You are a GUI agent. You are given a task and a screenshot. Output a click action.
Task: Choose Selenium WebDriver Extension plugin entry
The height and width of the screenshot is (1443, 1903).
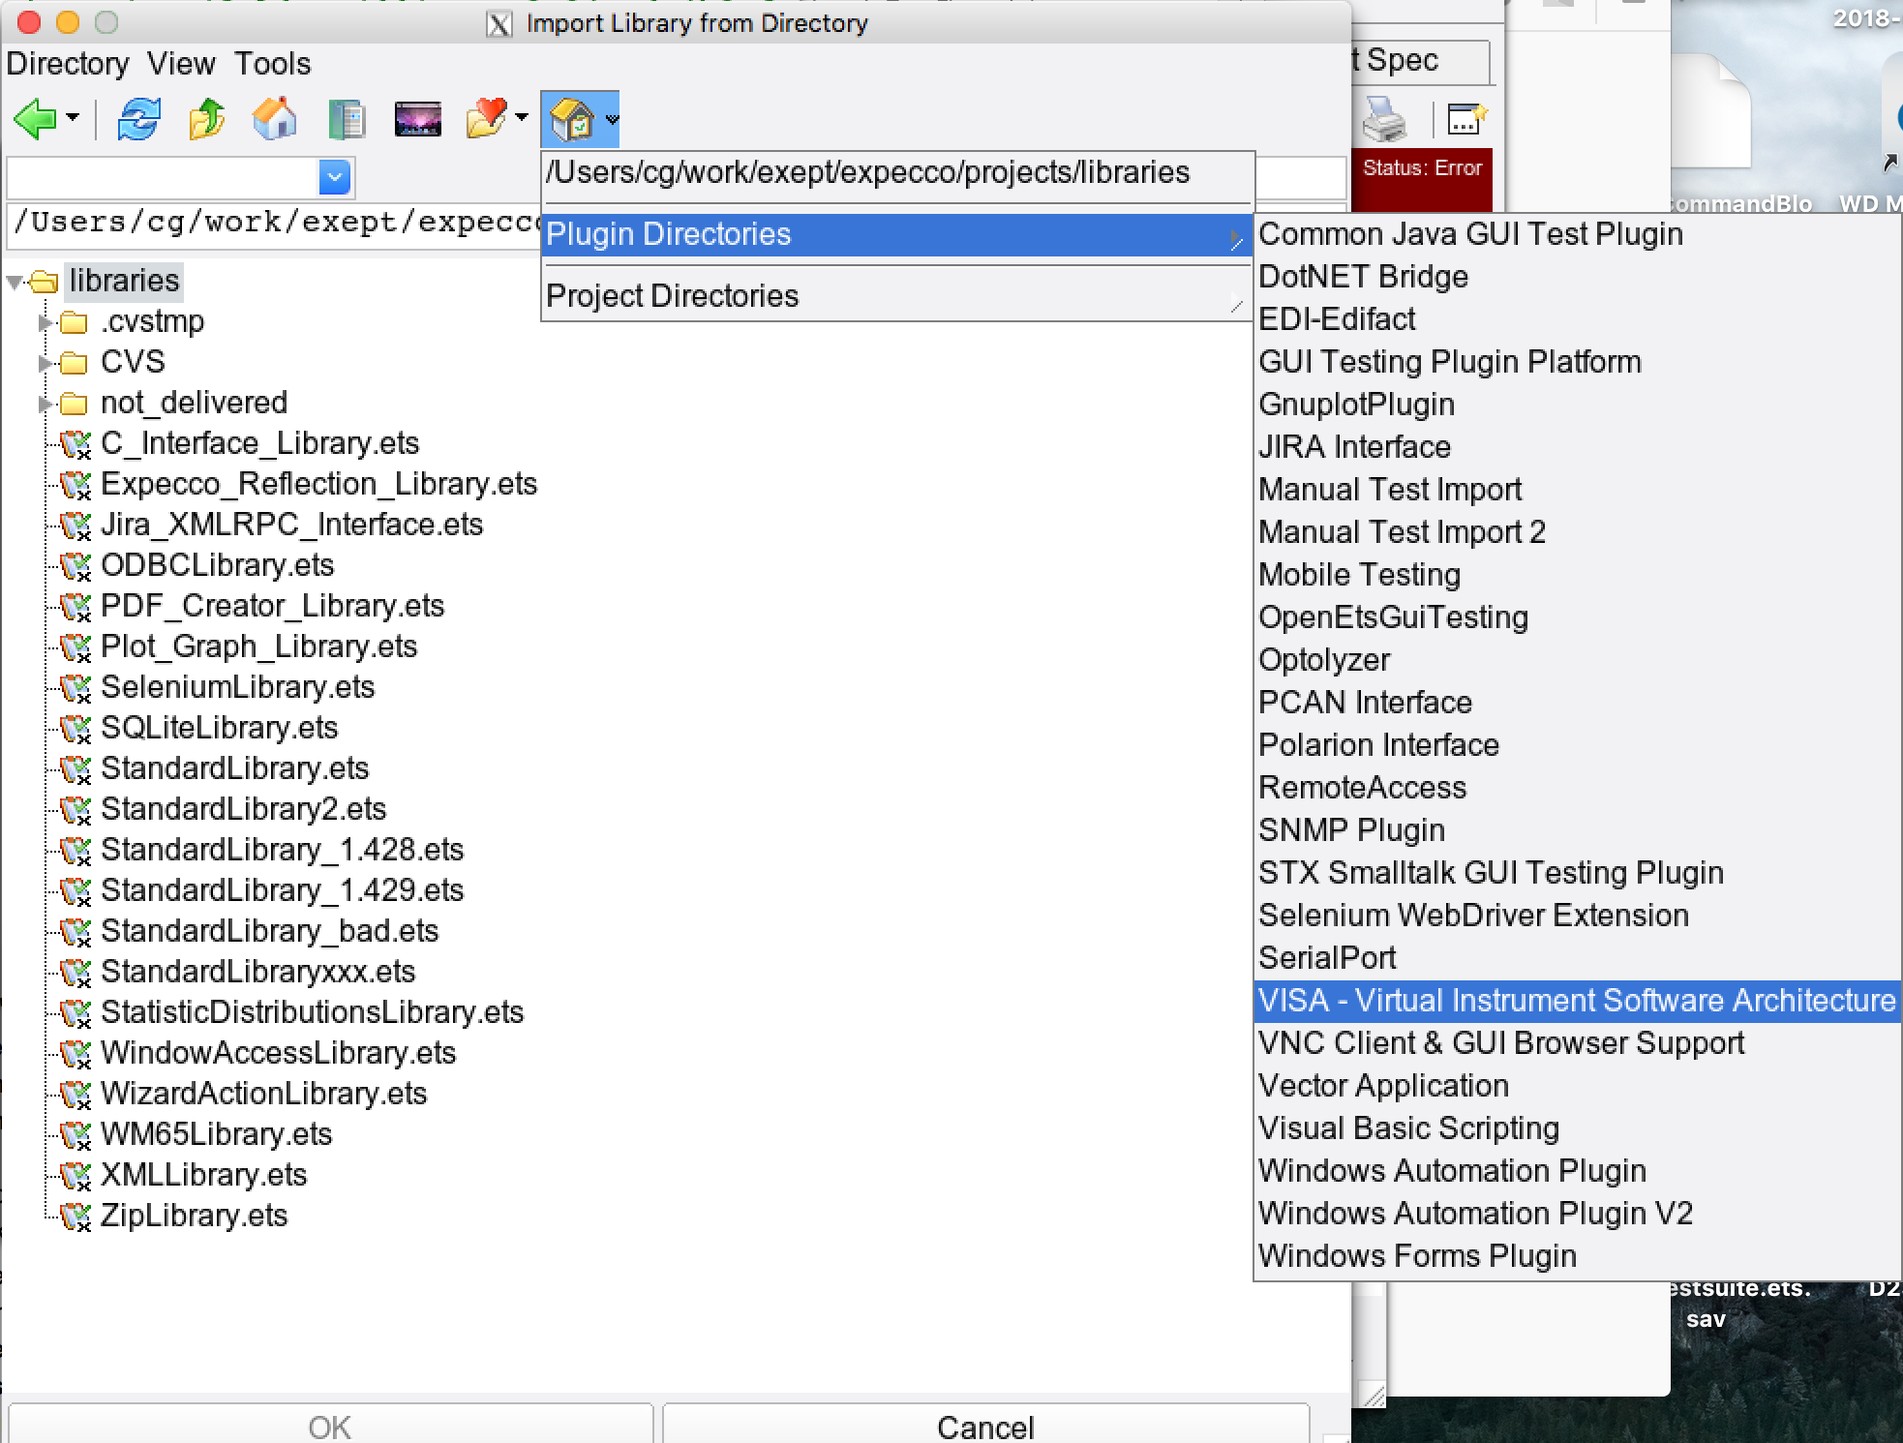click(1472, 916)
